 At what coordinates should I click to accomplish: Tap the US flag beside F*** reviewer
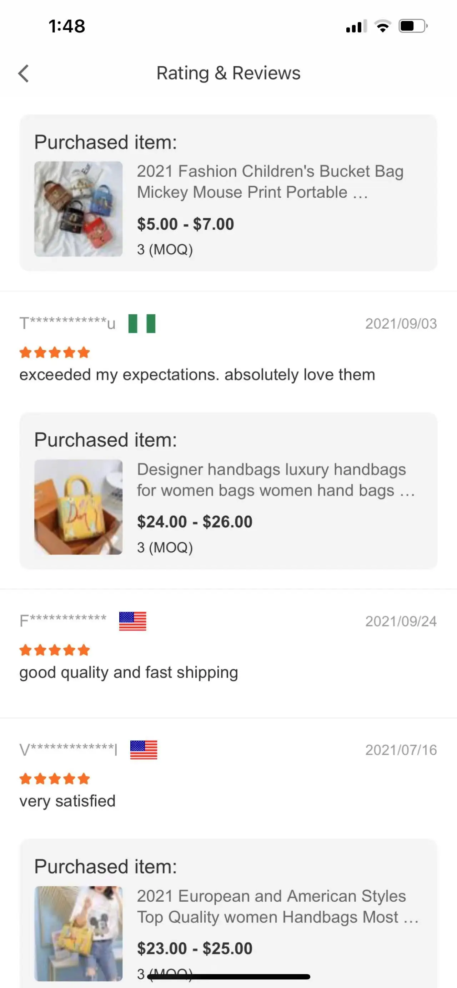[x=133, y=621]
